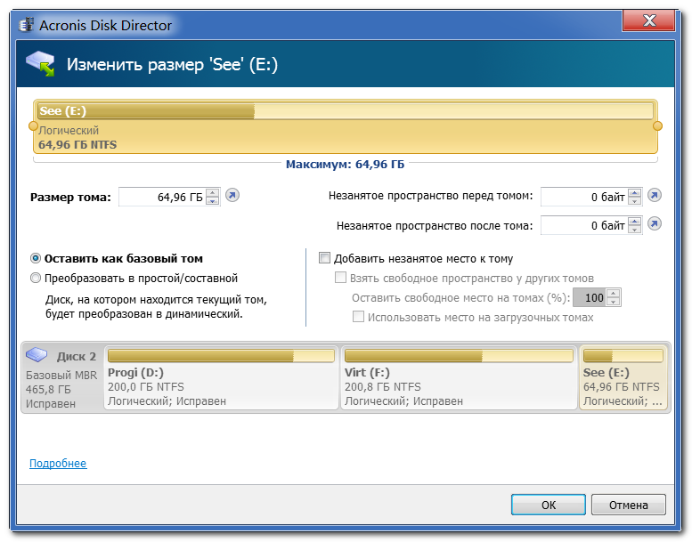The width and height of the screenshot is (692, 542).
Task: Increase unallocated space after volume spinner
Action: [x=635, y=221]
